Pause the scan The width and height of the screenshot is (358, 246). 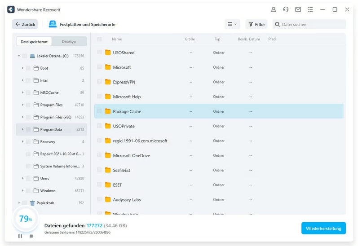click(x=20, y=236)
